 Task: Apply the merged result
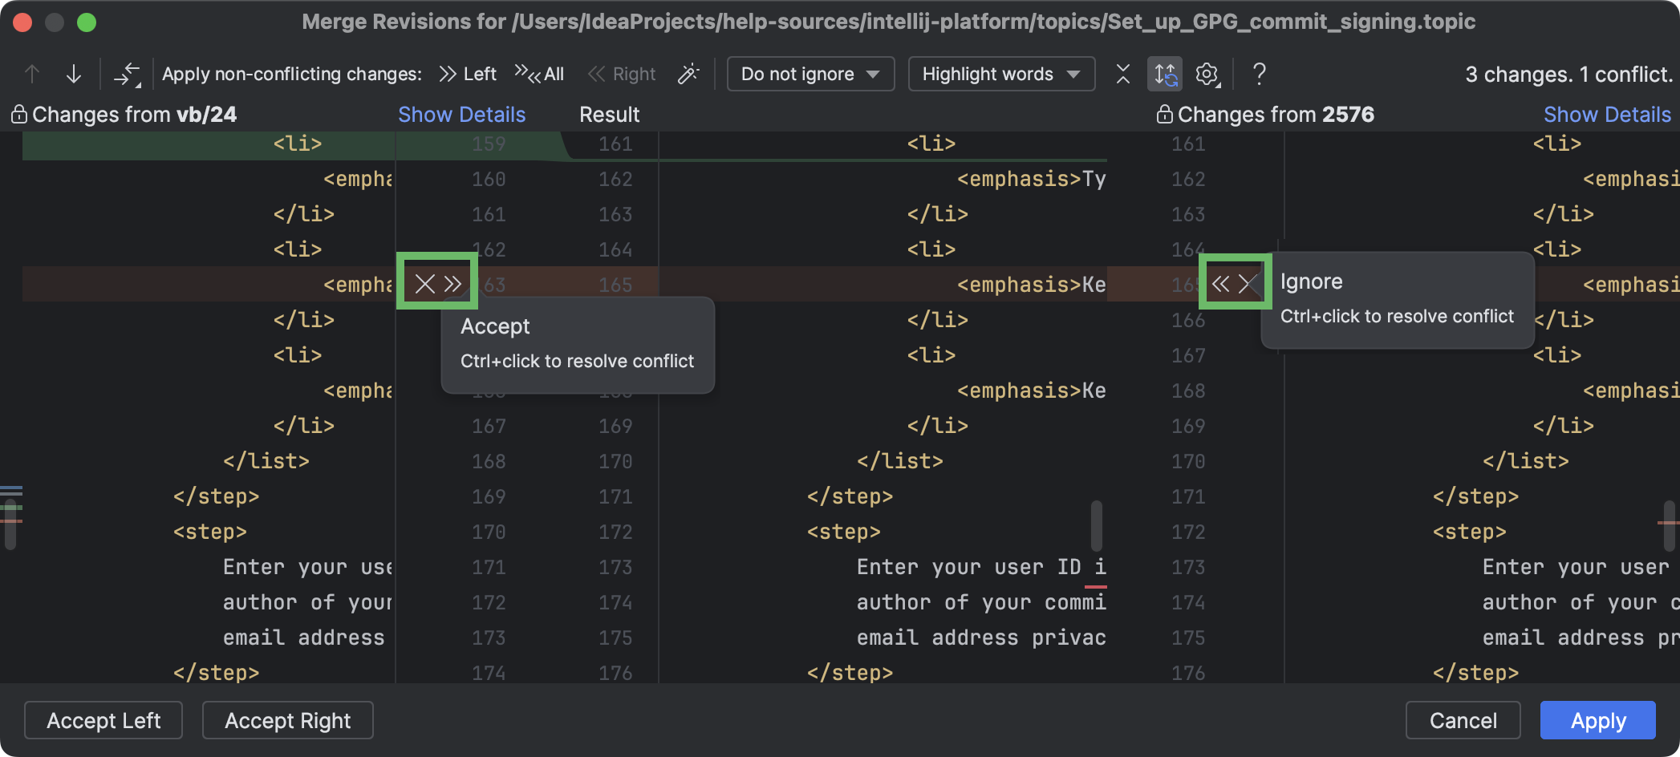tap(1596, 719)
